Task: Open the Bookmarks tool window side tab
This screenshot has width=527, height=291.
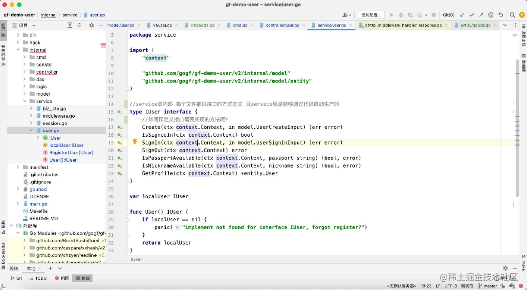Action: 3,256
